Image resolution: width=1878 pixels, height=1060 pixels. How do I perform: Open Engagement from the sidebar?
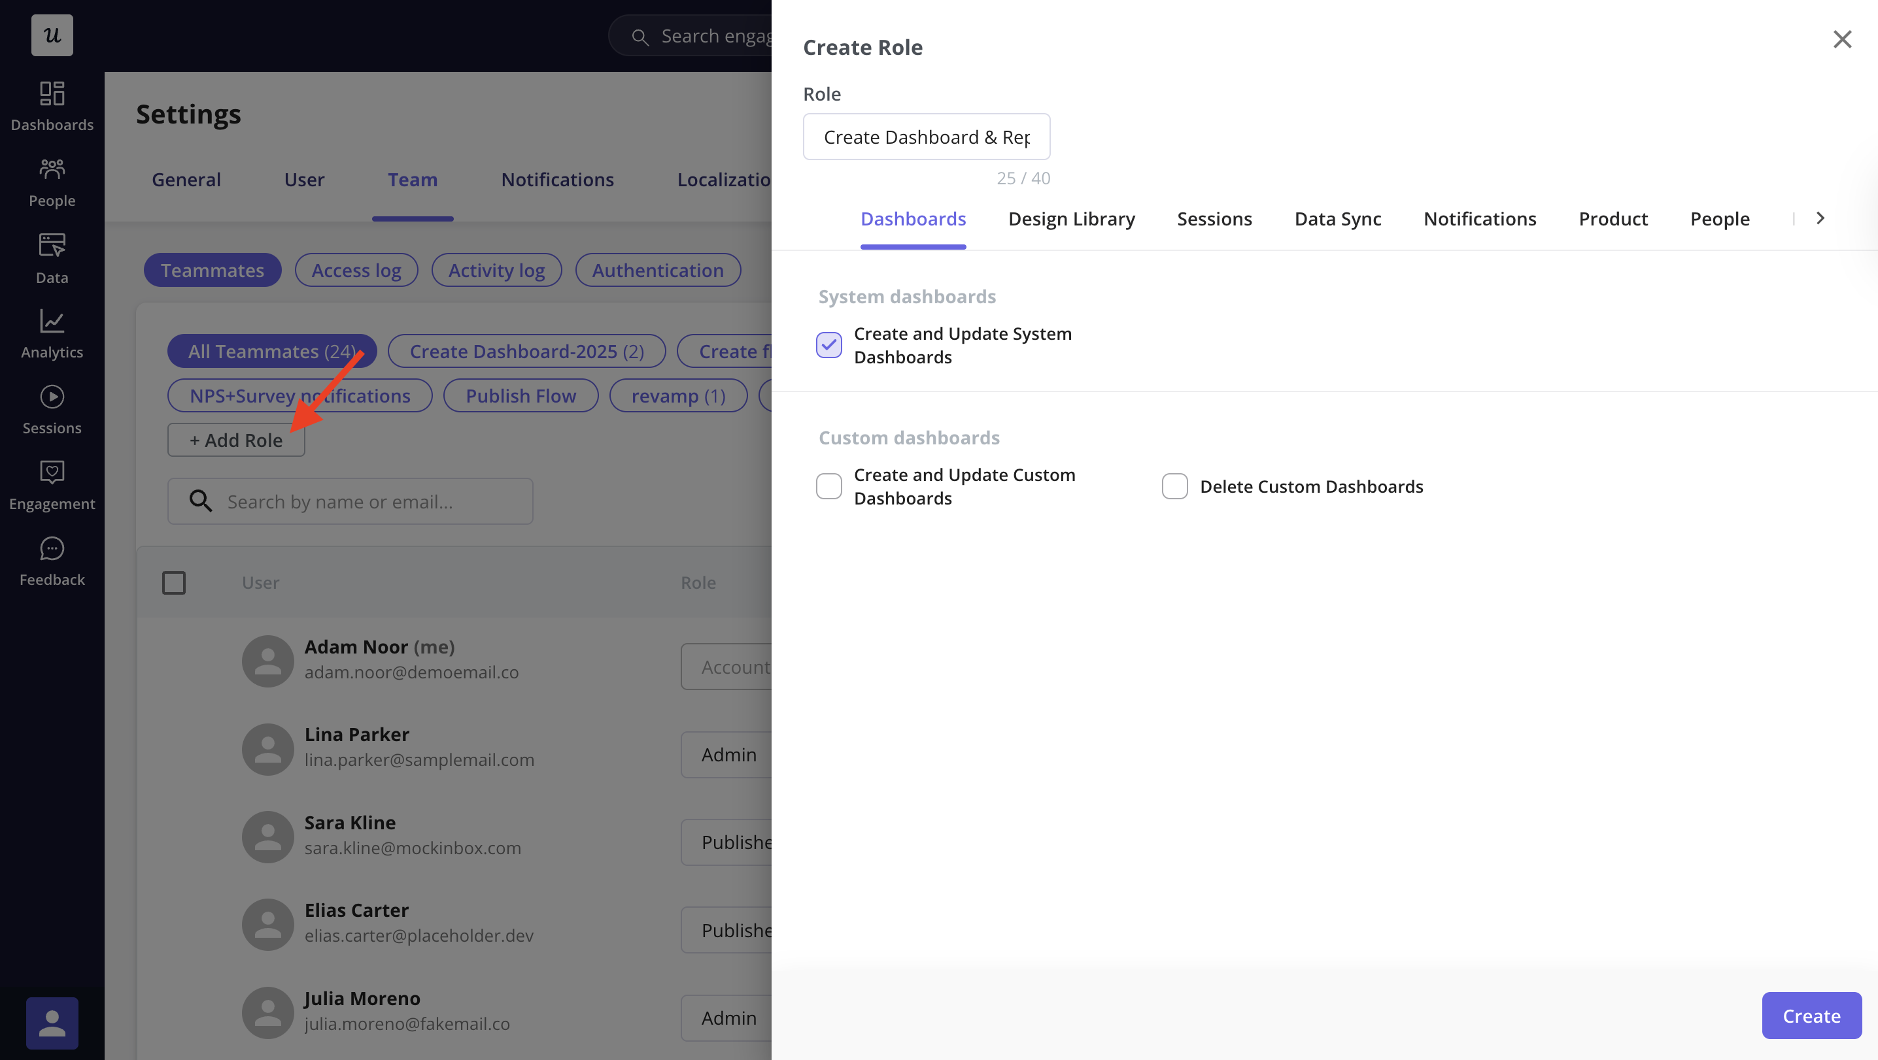(52, 485)
